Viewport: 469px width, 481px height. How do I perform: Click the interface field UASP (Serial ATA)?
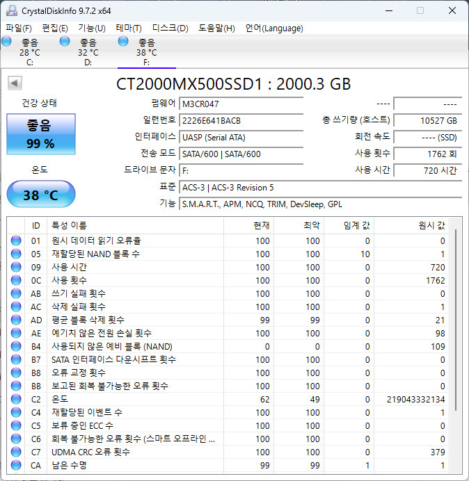241,137
